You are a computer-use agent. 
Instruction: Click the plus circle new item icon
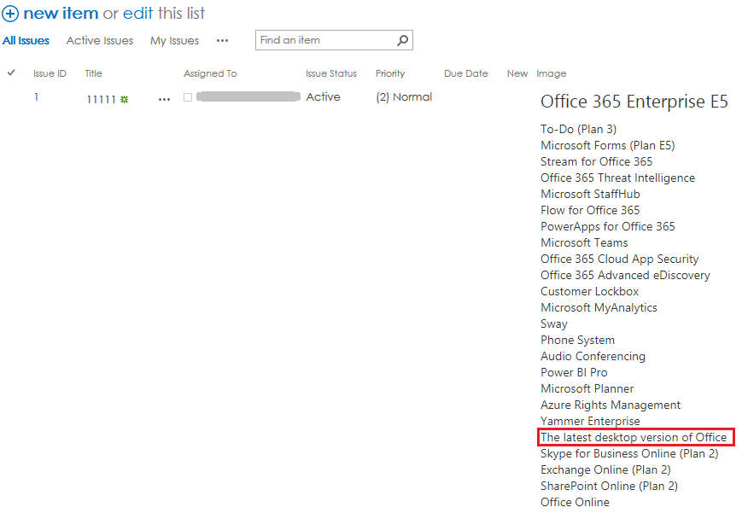coord(10,14)
